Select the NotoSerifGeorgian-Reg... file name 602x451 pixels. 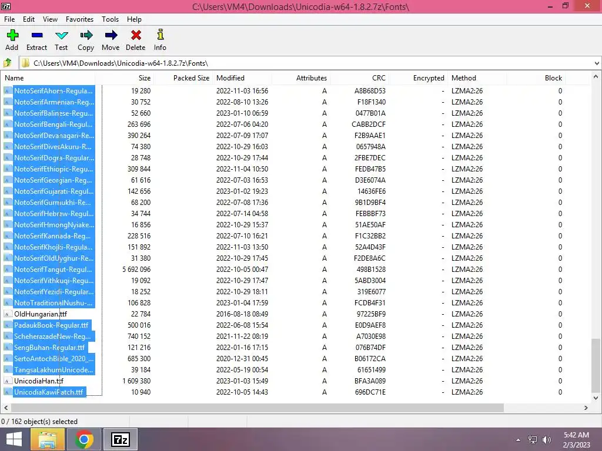(x=53, y=180)
